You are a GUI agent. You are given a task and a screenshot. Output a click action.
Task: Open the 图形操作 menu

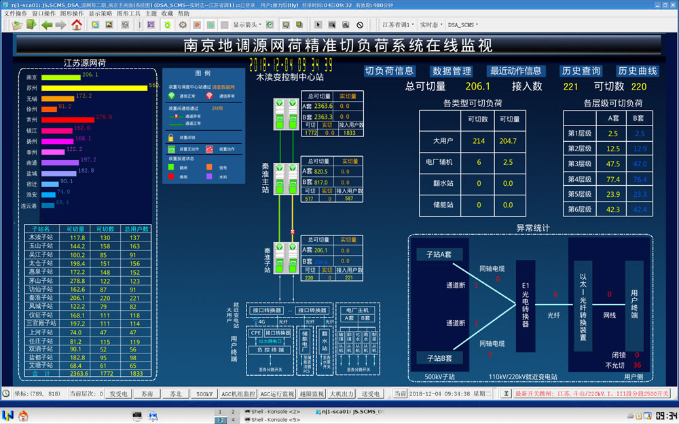pyautogui.click(x=72, y=14)
